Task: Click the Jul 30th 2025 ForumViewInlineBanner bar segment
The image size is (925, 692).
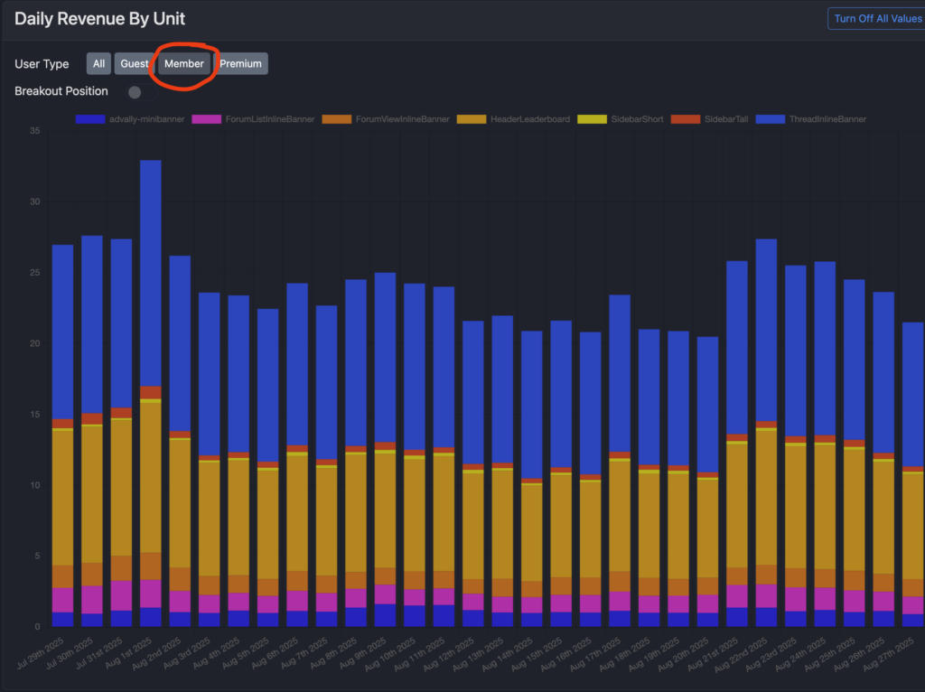Action: click(x=91, y=575)
